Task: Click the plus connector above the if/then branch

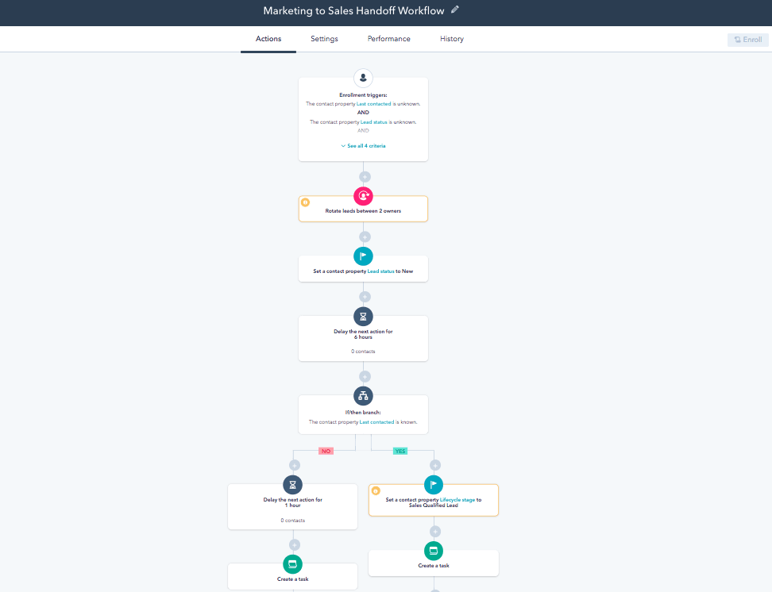Action: coord(363,376)
